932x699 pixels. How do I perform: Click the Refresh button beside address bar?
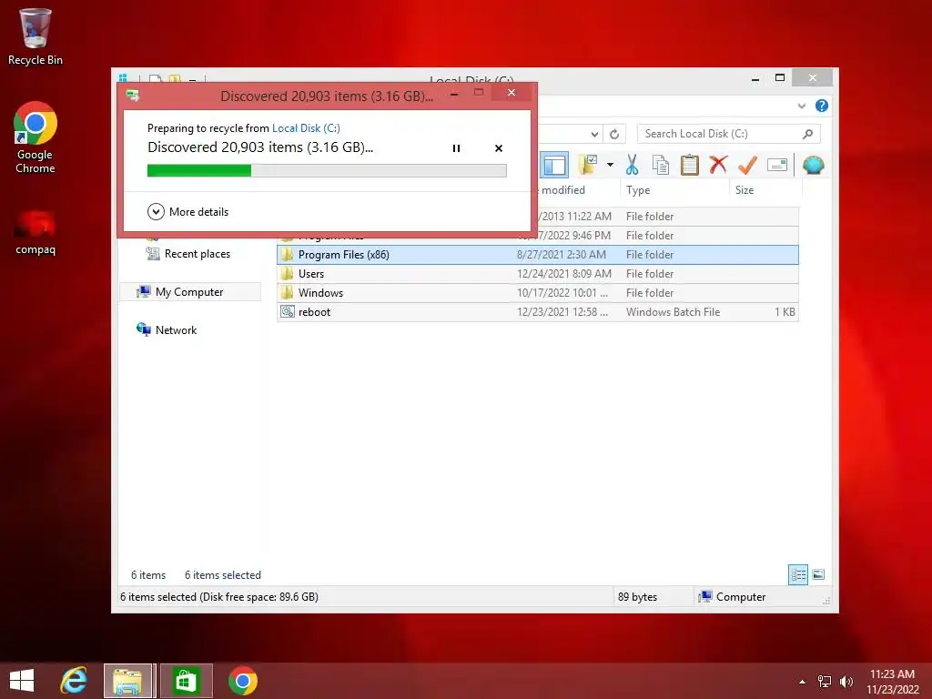pos(614,134)
